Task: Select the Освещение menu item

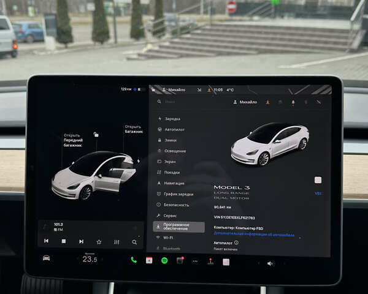Action: click(x=172, y=151)
